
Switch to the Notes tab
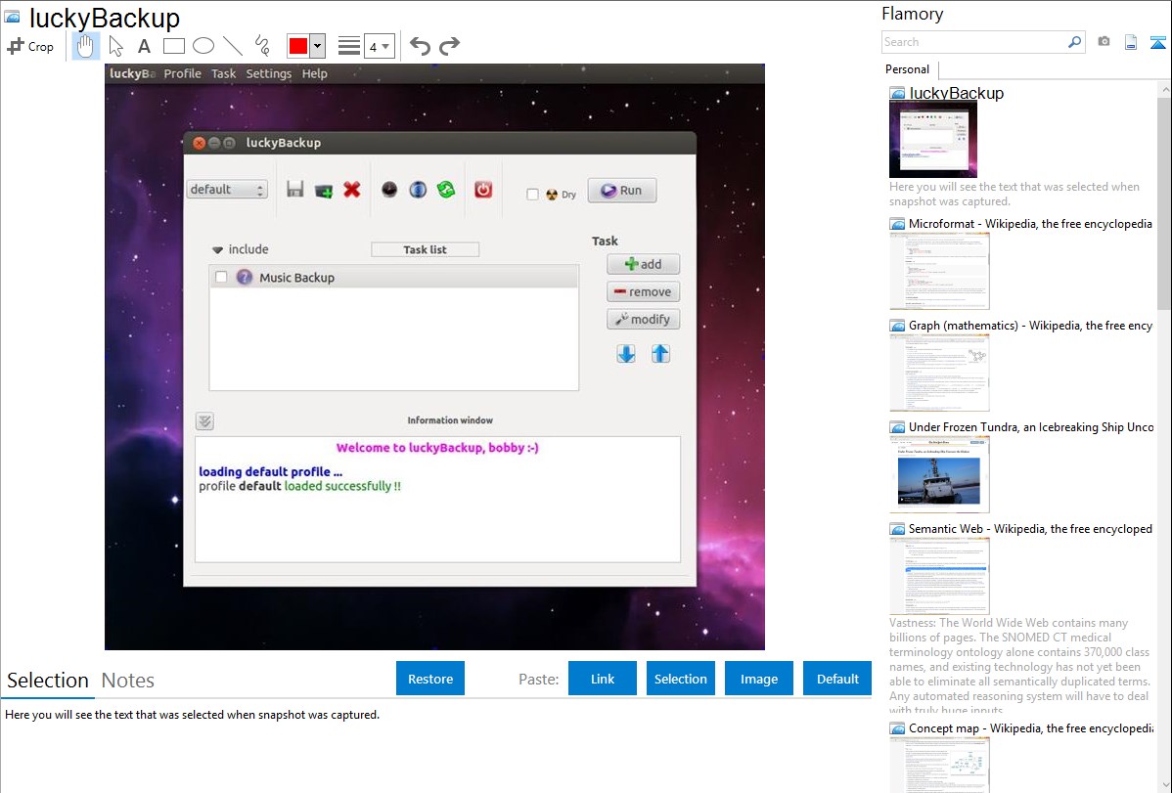(x=128, y=681)
